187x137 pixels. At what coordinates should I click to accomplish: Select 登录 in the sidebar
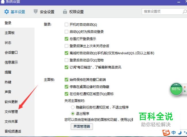pyautogui.click(x=8, y=23)
